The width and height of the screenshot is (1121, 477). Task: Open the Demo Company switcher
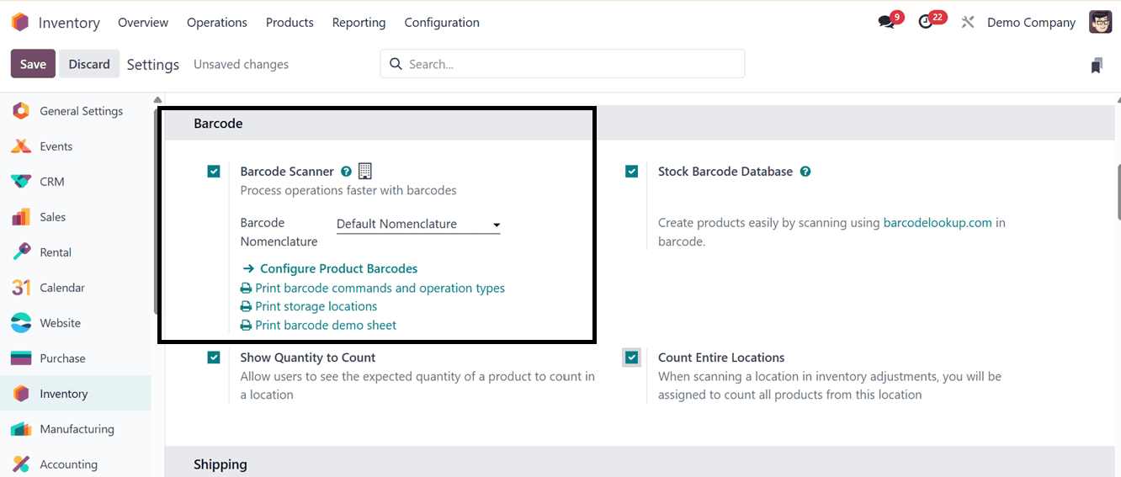(x=1031, y=23)
